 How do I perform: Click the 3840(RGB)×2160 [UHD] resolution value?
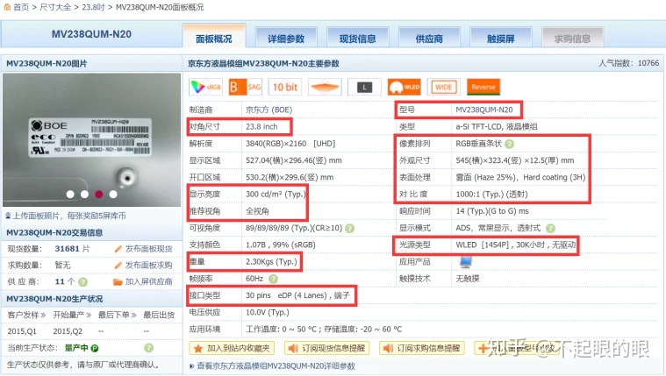(x=290, y=144)
